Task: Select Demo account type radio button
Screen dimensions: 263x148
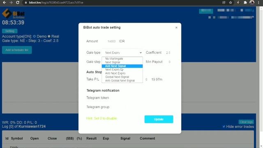Action: click(35, 36)
